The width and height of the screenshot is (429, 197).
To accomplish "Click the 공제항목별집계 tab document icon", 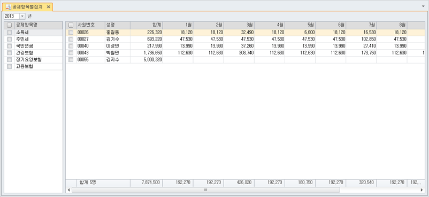I will click(9, 7).
